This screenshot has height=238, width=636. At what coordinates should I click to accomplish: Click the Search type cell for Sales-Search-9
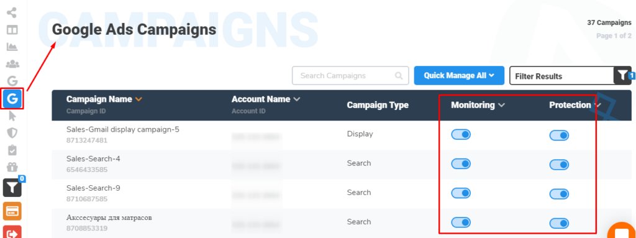pyautogui.click(x=359, y=192)
